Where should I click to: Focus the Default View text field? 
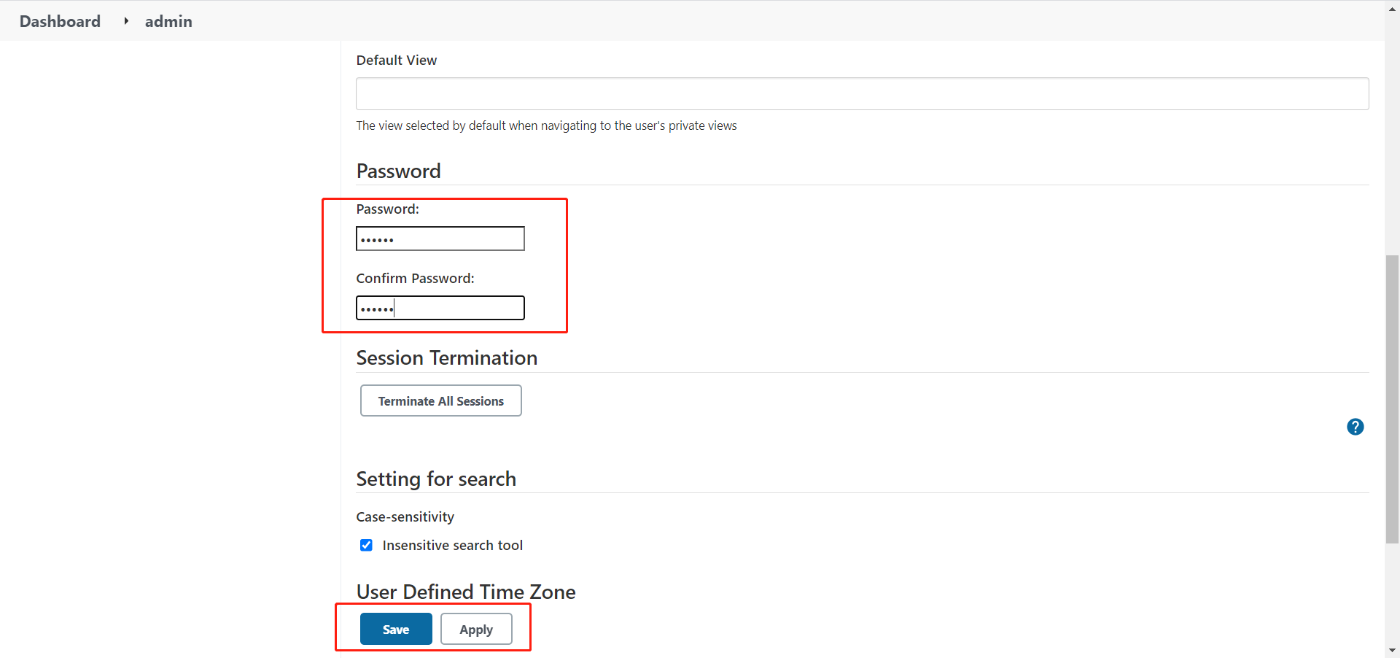click(x=862, y=93)
